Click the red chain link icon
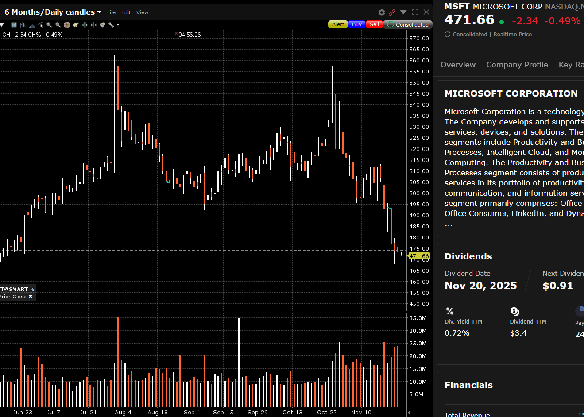The height and width of the screenshot is (417, 584). click(392, 12)
